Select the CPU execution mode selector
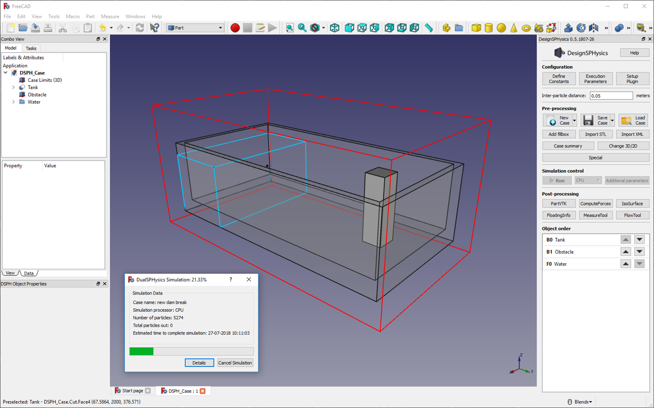 (x=587, y=180)
